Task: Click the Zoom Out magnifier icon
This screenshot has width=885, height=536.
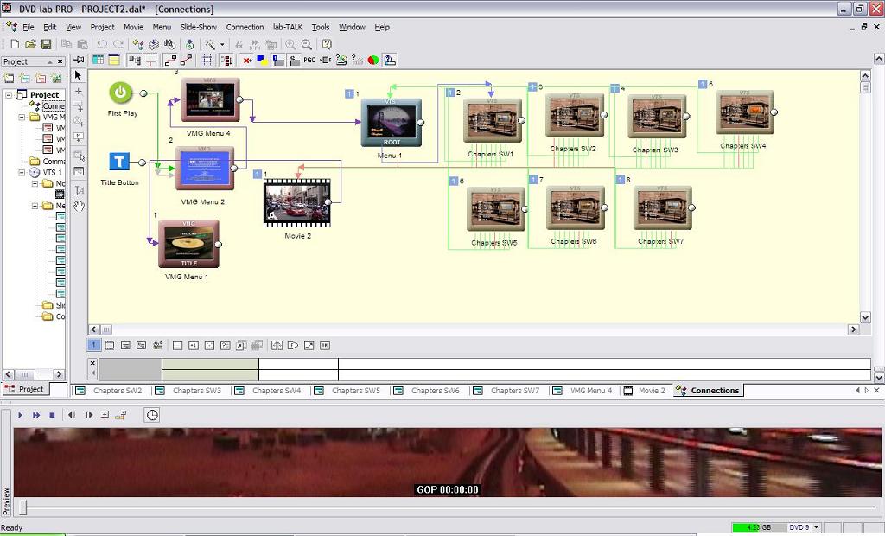Action: click(307, 44)
